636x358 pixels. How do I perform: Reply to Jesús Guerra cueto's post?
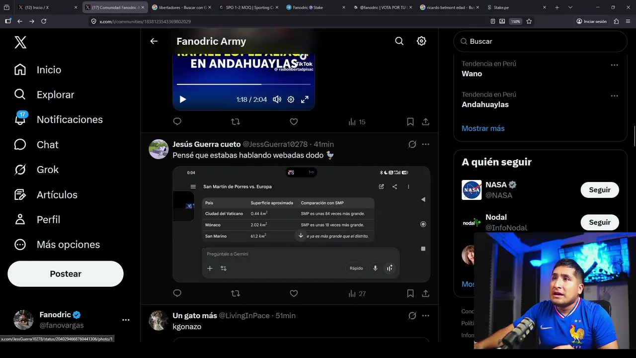[x=177, y=294]
